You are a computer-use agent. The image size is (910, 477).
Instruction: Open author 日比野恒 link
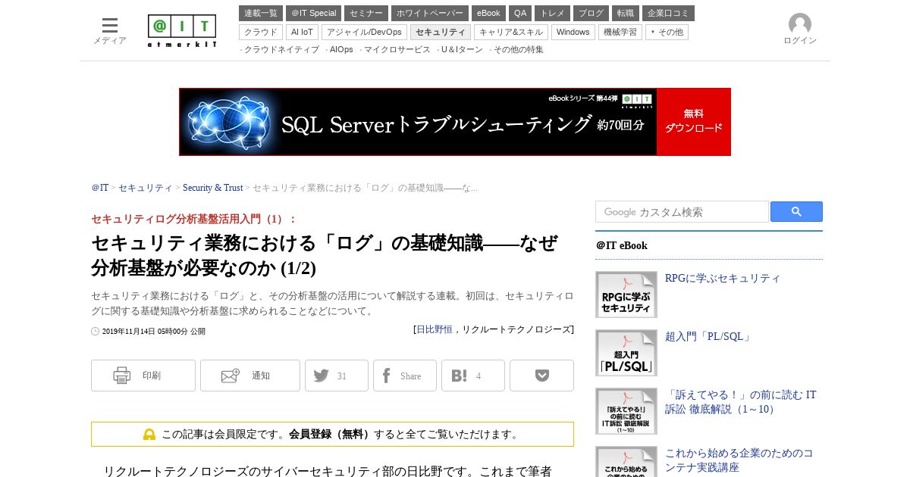(435, 329)
